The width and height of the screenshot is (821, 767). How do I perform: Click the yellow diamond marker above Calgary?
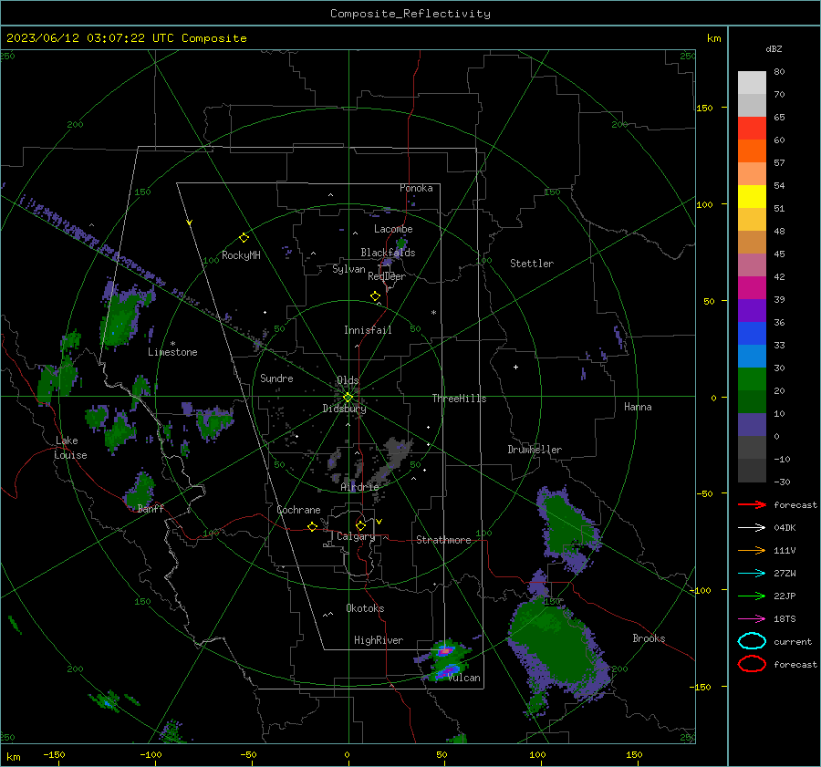[x=360, y=525]
